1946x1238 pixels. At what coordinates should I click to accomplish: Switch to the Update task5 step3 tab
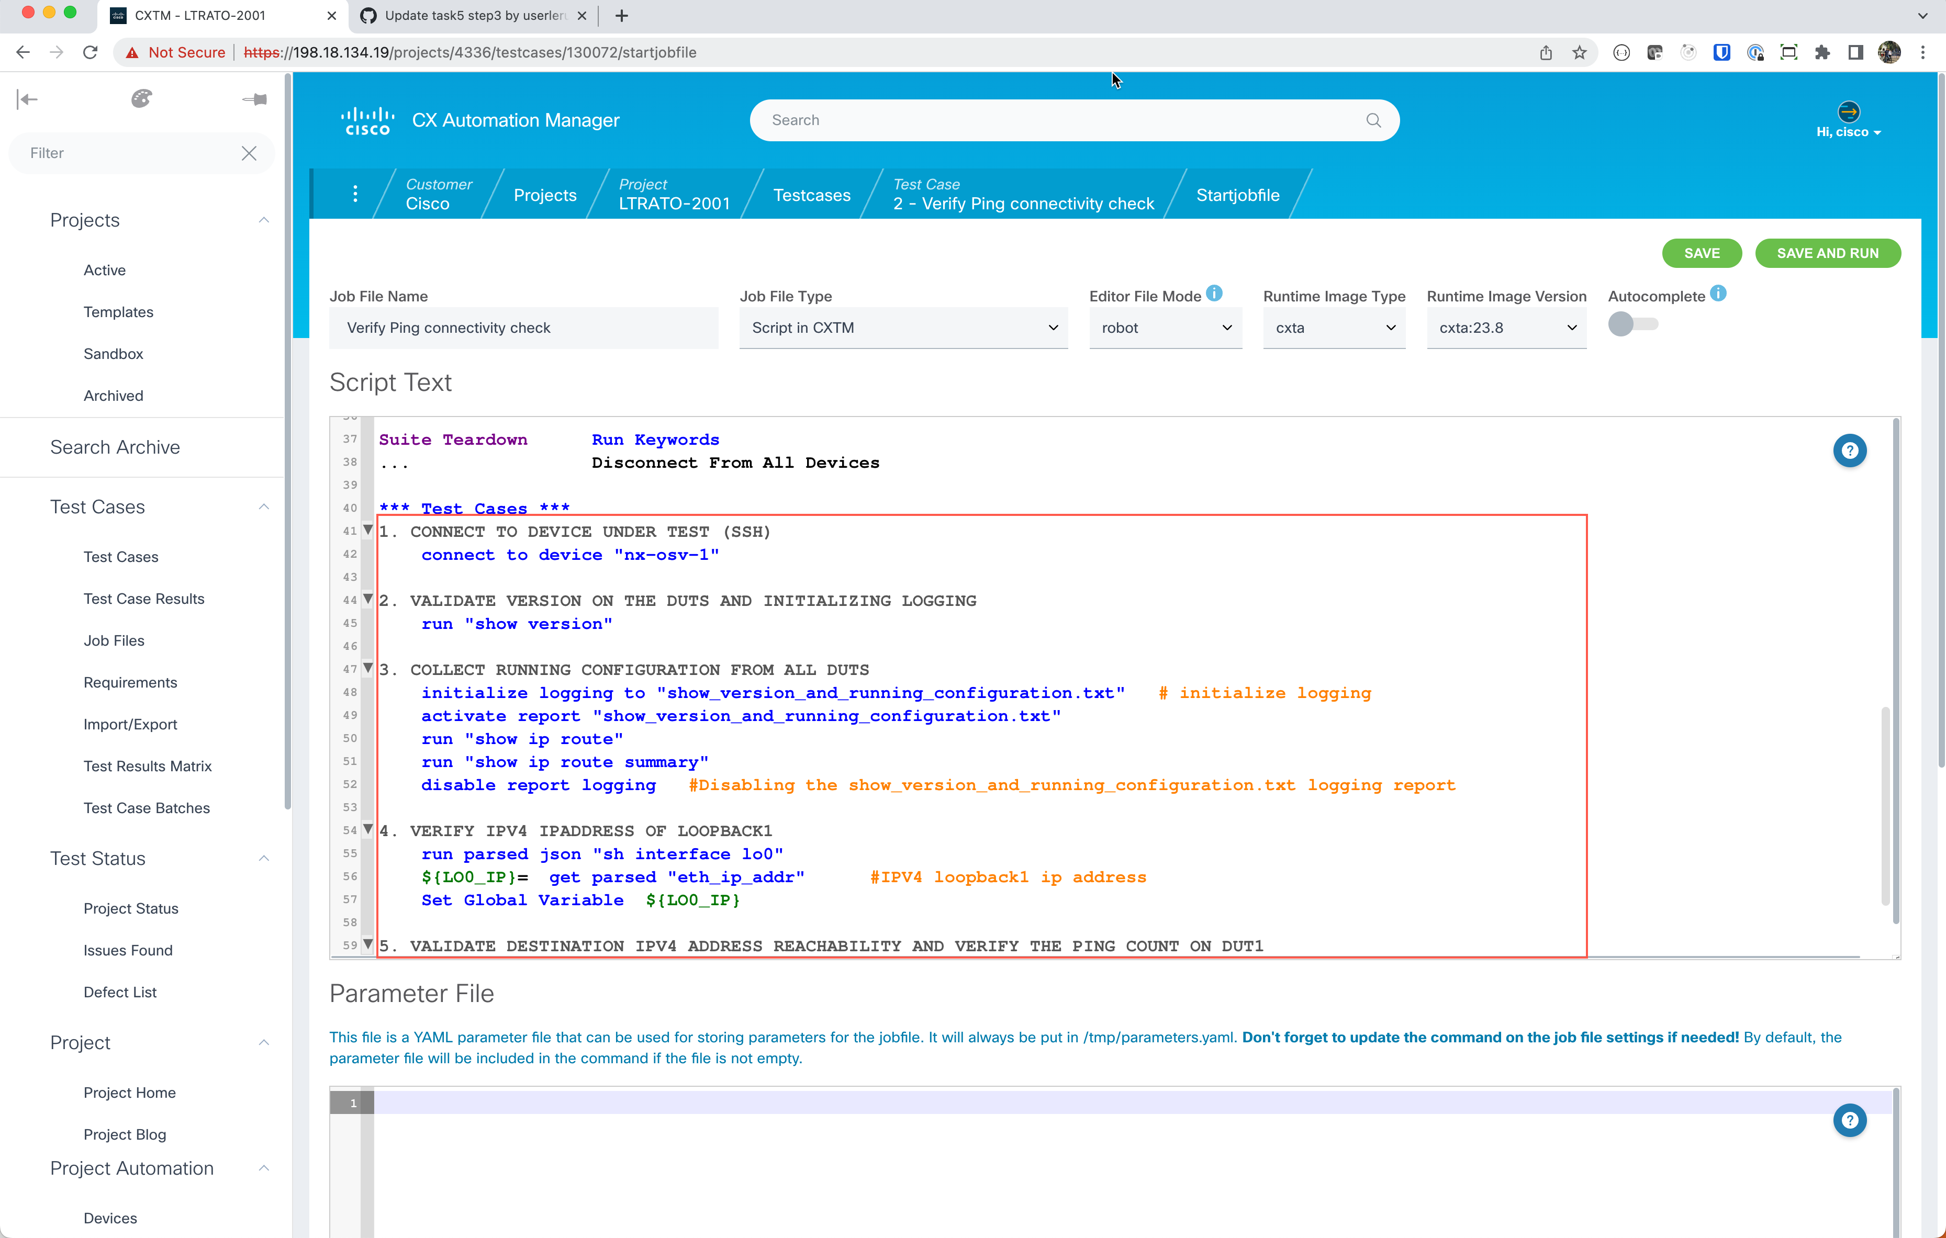[475, 15]
